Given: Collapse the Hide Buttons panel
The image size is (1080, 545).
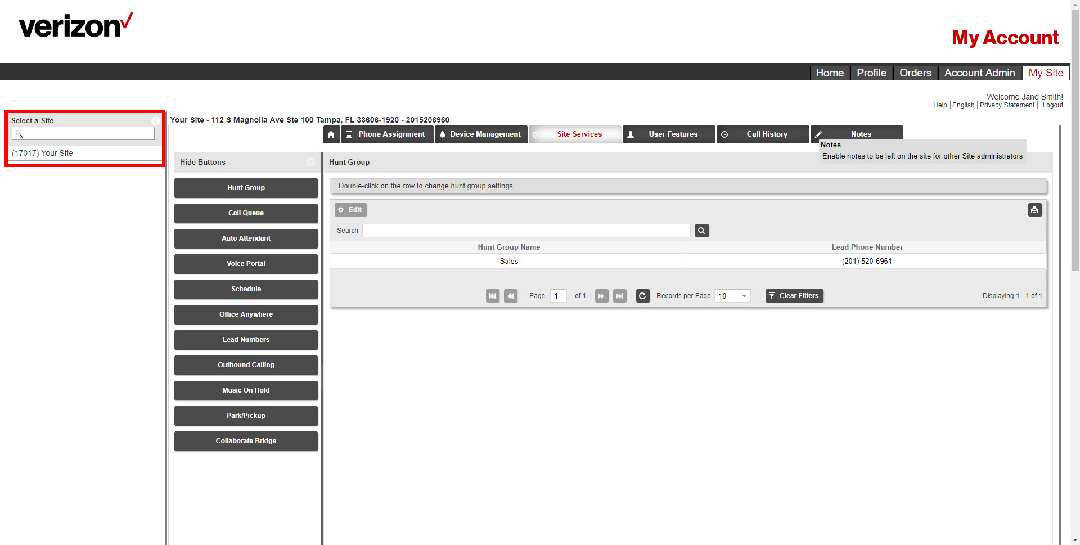Looking at the screenshot, I should [311, 162].
